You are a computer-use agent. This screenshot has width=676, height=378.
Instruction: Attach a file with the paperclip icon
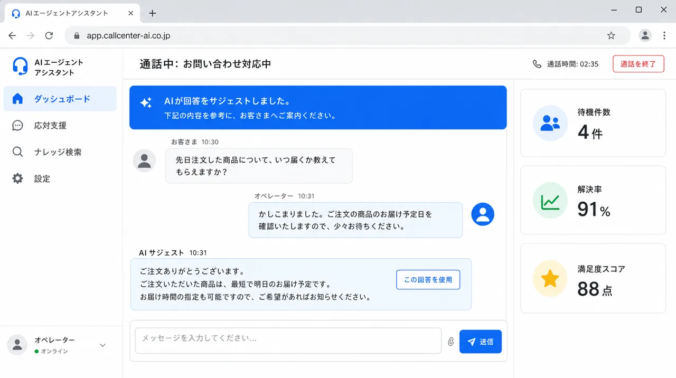(x=450, y=342)
